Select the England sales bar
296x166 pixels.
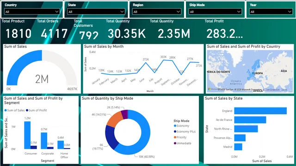coord(260,111)
